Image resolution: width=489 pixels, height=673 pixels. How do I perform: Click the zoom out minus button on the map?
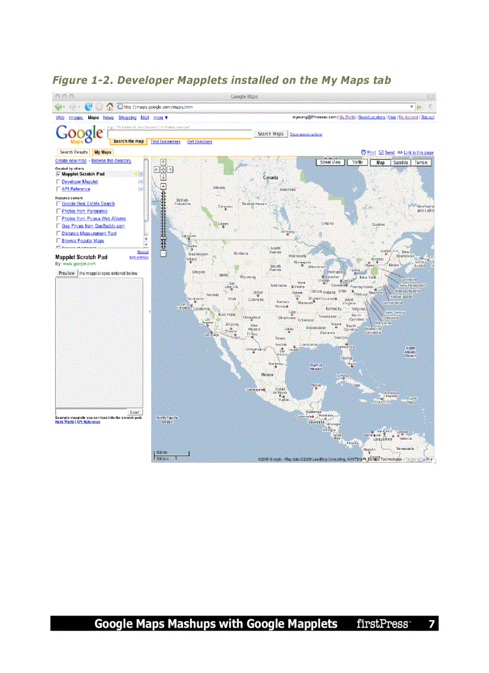click(163, 252)
